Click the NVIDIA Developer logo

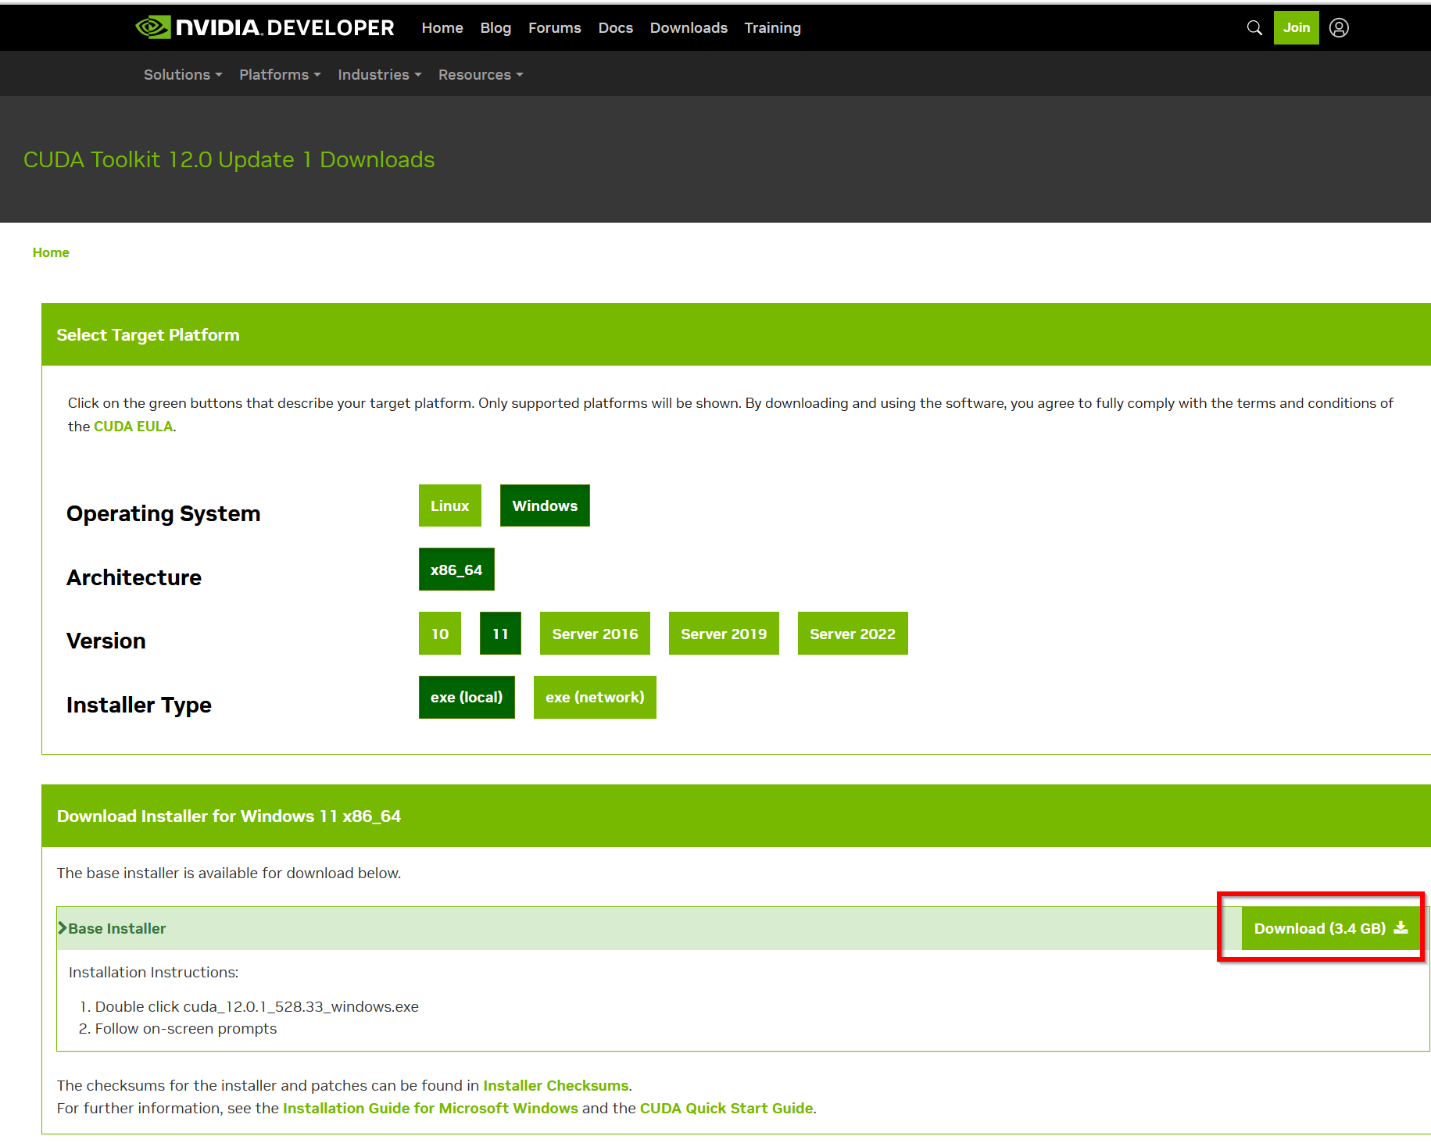[x=265, y=27]
